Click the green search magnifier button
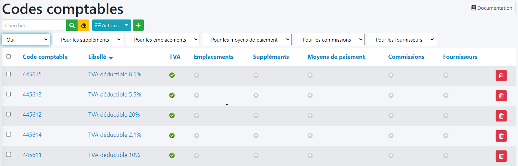 pos(72,25)
